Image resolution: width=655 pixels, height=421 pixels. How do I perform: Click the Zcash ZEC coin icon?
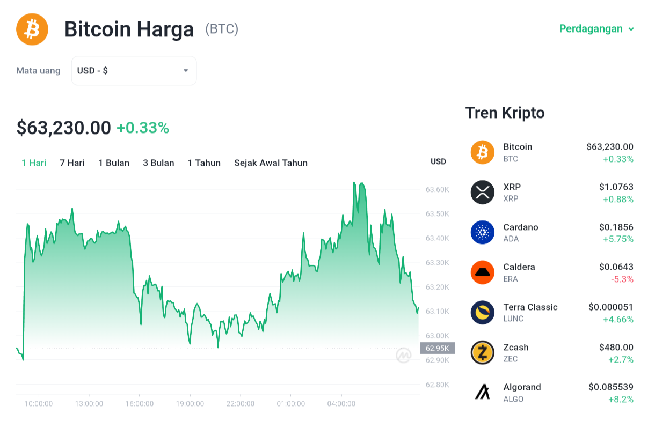click(x=482, y=352)
